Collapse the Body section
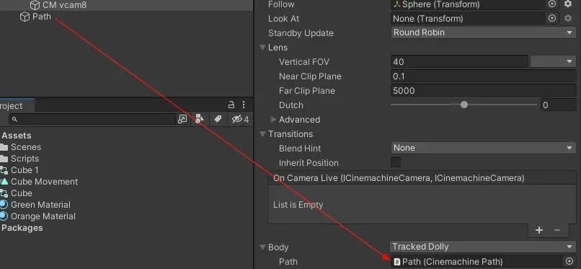The width and height of the screenshot is (581, 269). 262,247
